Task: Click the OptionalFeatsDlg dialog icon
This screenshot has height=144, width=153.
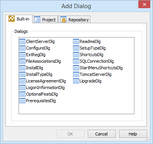Action: click(x=22, y=94)
